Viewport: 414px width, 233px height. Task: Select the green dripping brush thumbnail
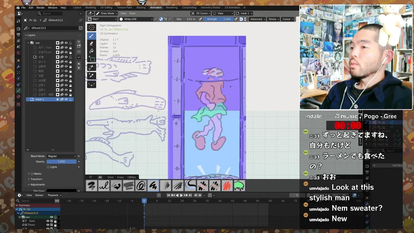click(x=239, y=186)
